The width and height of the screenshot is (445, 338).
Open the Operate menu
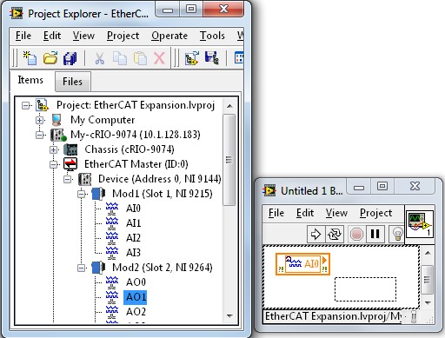pos(169,36)
